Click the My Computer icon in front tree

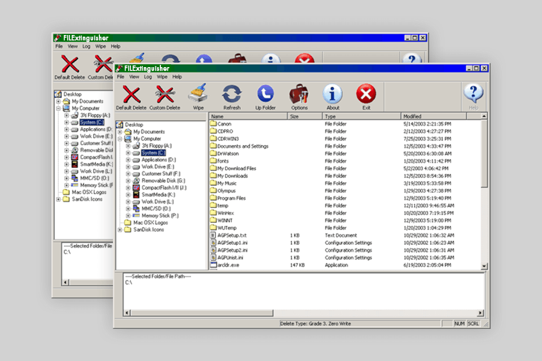[x=128, y=139]
